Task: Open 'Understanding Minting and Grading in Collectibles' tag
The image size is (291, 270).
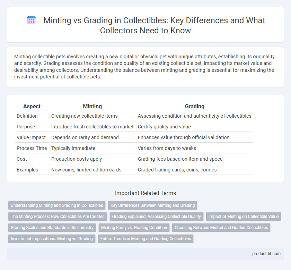Action: pos(57,205)
